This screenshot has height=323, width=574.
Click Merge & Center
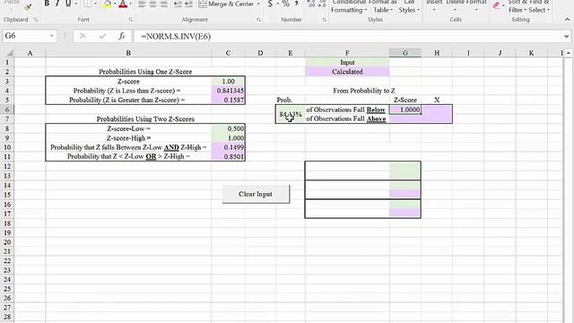point(226,4)
